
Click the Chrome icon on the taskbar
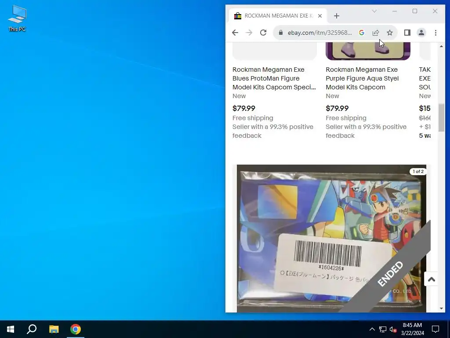coord(76,329)
